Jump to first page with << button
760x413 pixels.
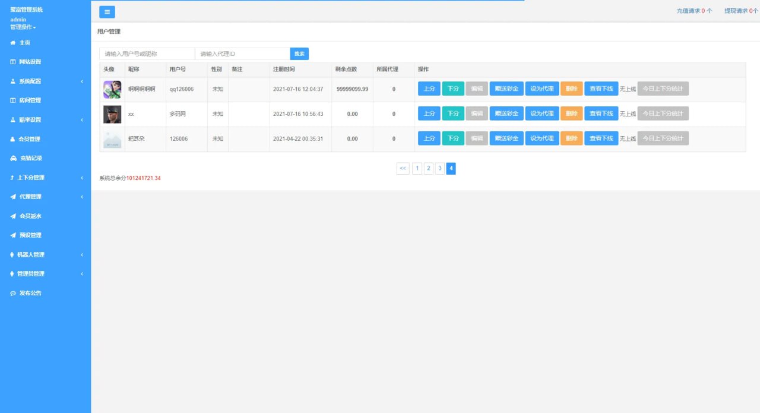point(403,169)
